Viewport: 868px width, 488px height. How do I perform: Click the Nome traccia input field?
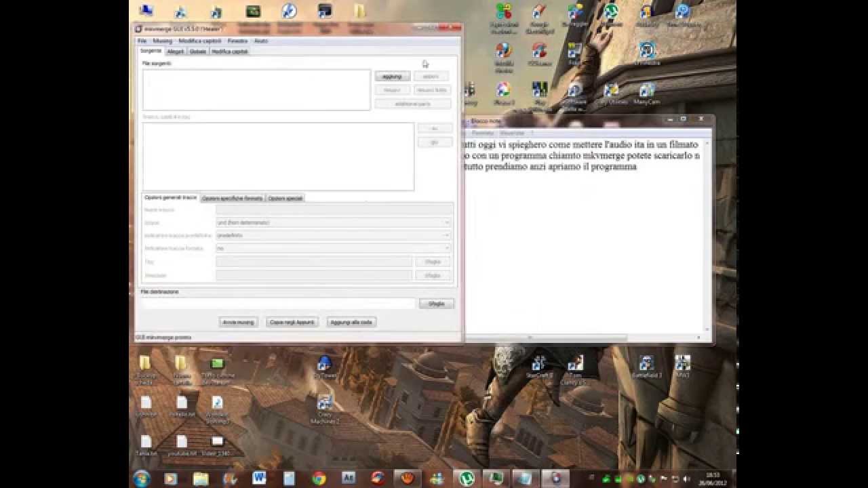click(334, 209)
